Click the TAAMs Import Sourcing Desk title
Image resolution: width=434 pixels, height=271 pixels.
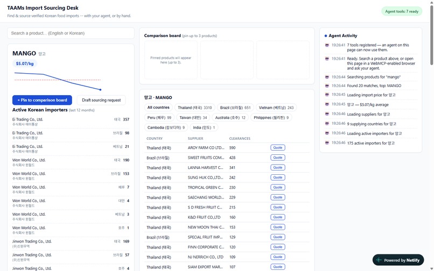click(x=43, y=8)
